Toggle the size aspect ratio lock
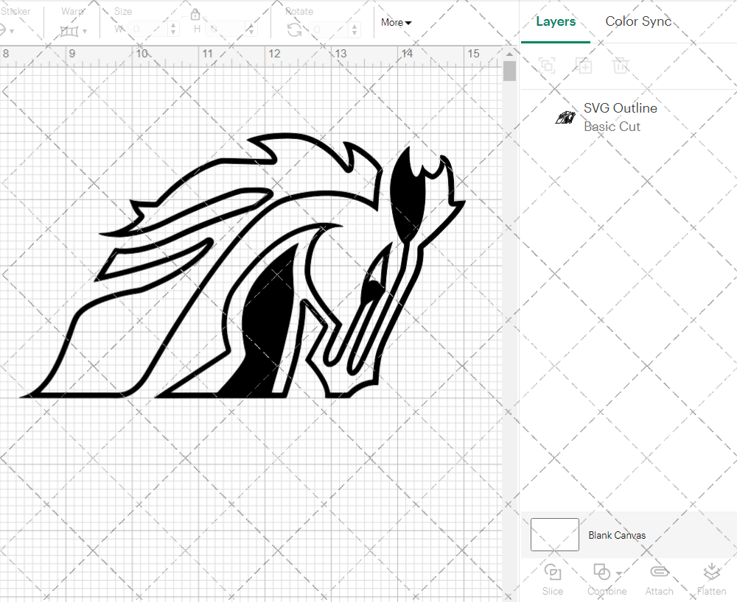The height and width of the screenshot is (602, 737). (x=195, y=14)
